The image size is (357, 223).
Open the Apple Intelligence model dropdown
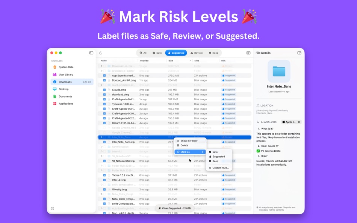[x=291, y=122]
